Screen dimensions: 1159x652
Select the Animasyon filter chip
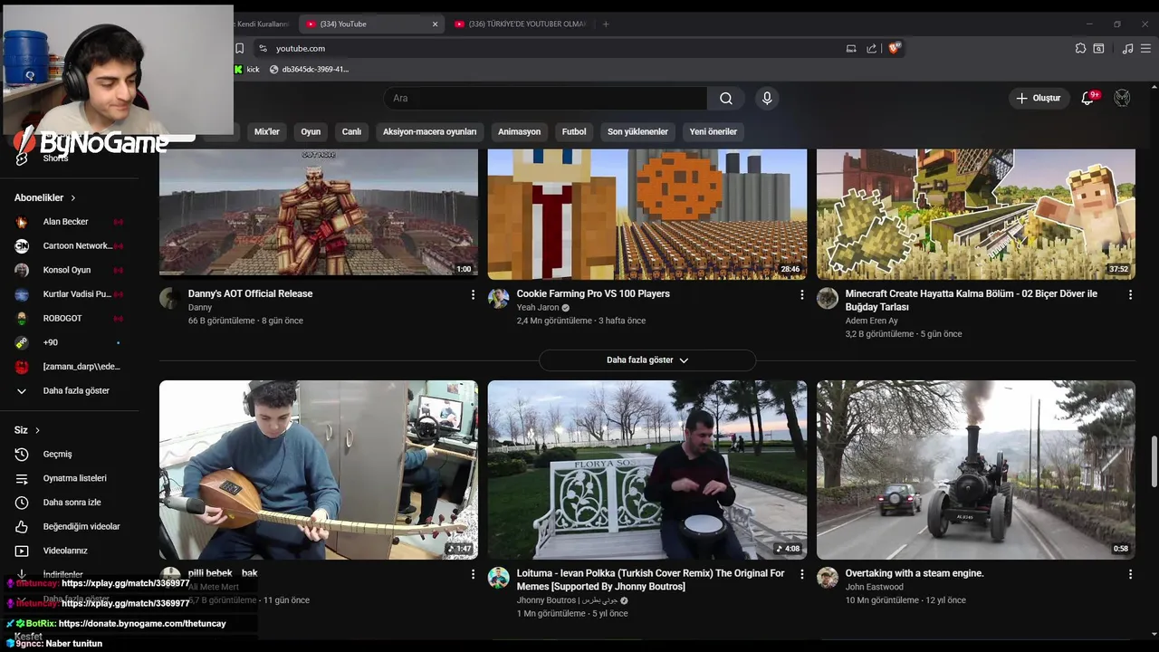pos(519,131)
